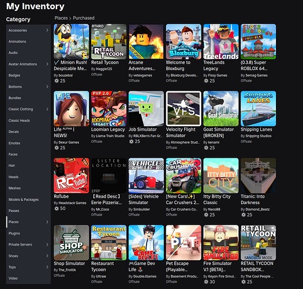
Task: Open the Fire Simulator game icon
Action: click(221, 242)
